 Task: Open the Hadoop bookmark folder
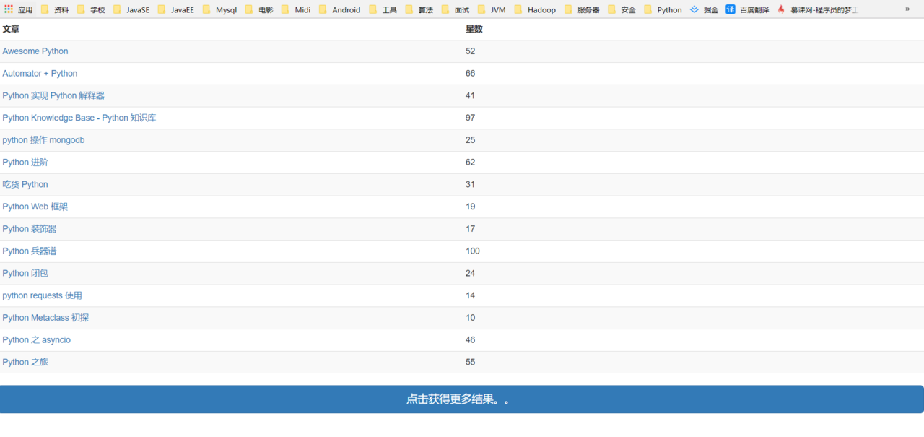[x=535, y=9]
